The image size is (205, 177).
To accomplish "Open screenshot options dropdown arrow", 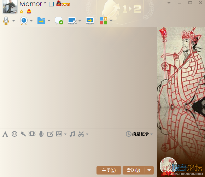I will 87,134.
